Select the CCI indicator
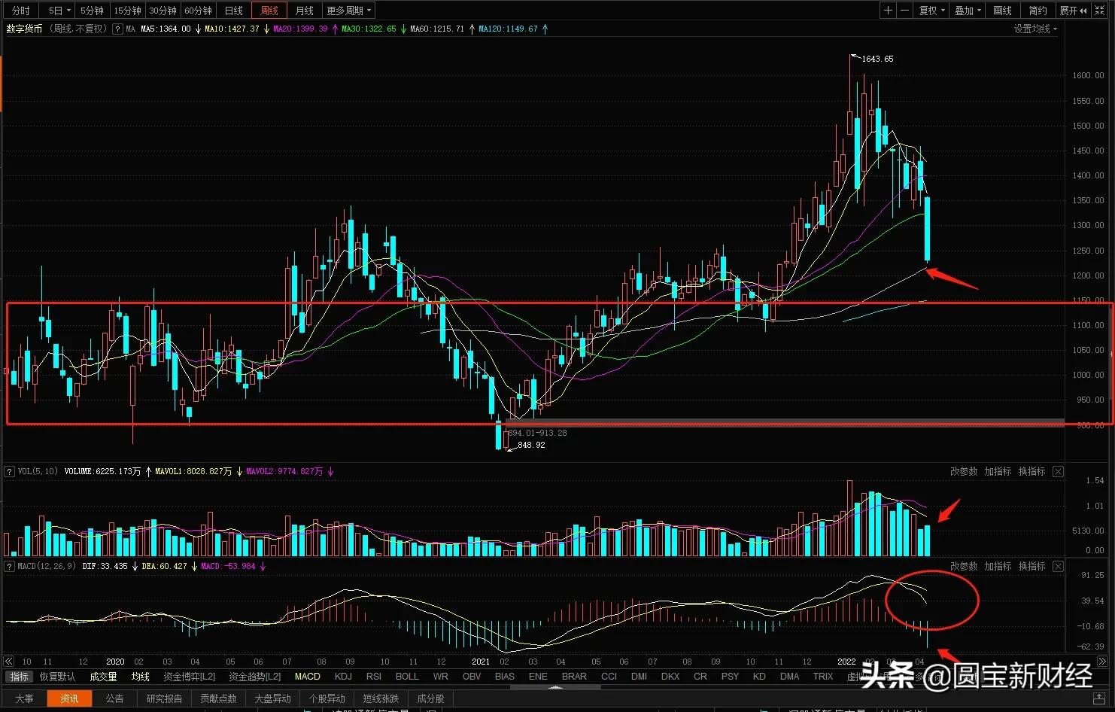The height and width of the screenshot is (712, 1115). point(609,677)
